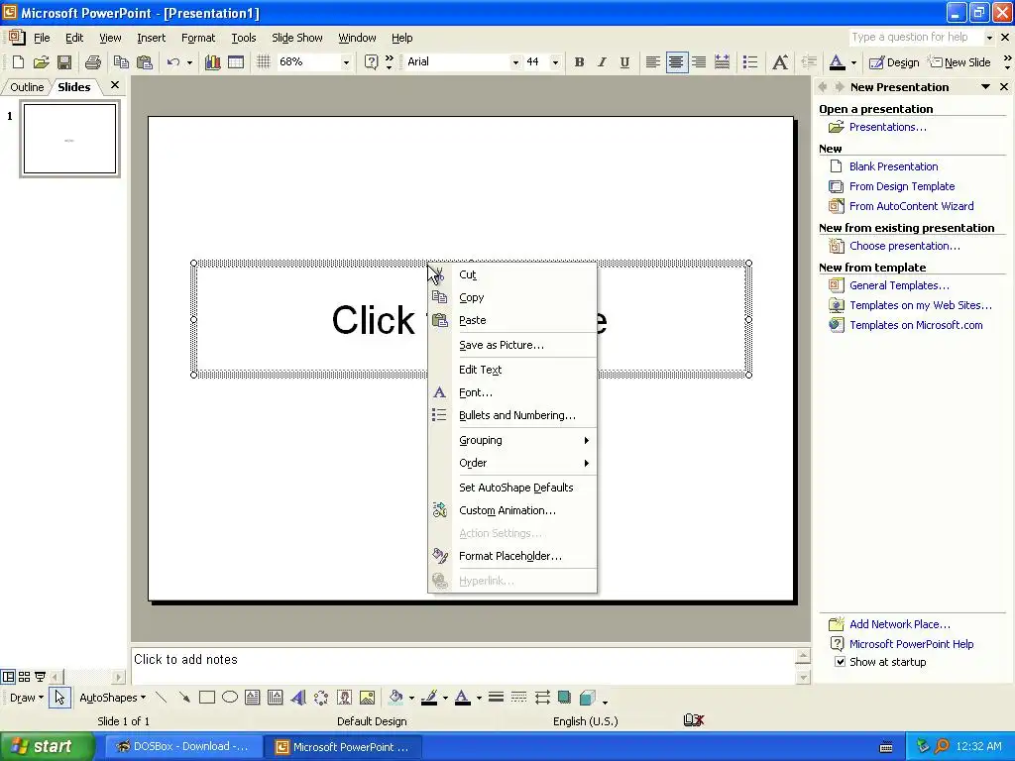Switch to the Outline tab

pyautogui.click(x=27, y=87)
